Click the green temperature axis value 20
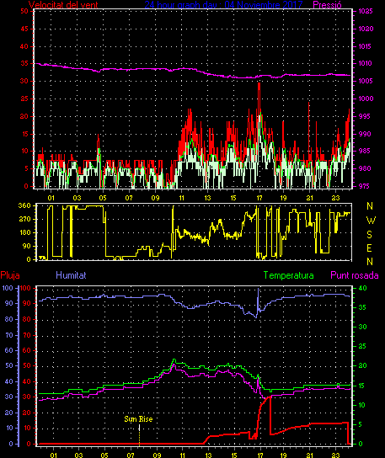 pyautogui.click(x=362, y=365)
